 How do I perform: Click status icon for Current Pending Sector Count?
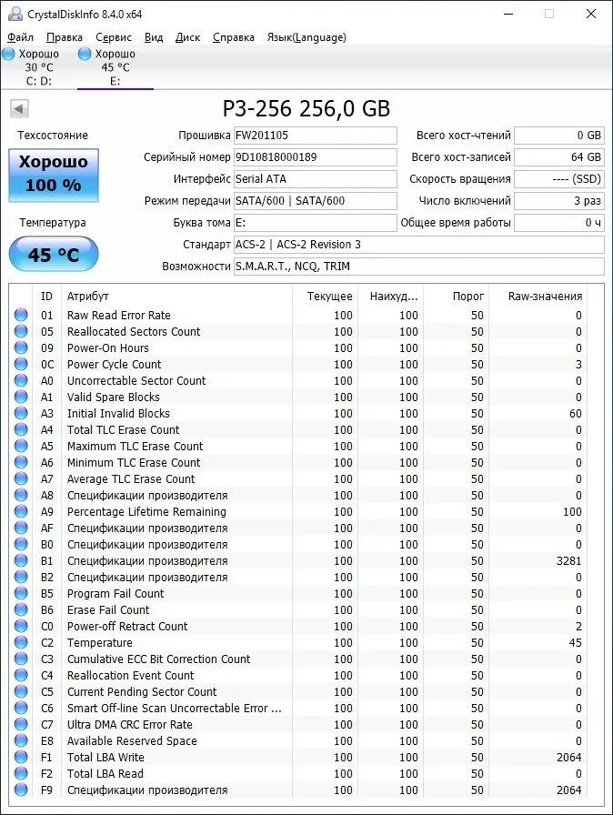[21, 692]
